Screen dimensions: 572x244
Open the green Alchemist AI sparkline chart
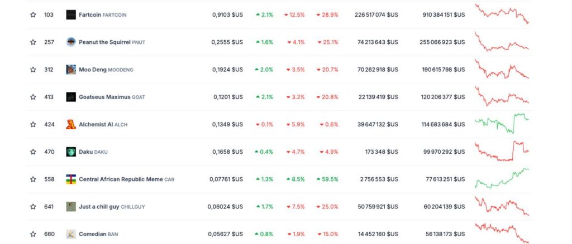pyautogui.click(x=502, y=123)
